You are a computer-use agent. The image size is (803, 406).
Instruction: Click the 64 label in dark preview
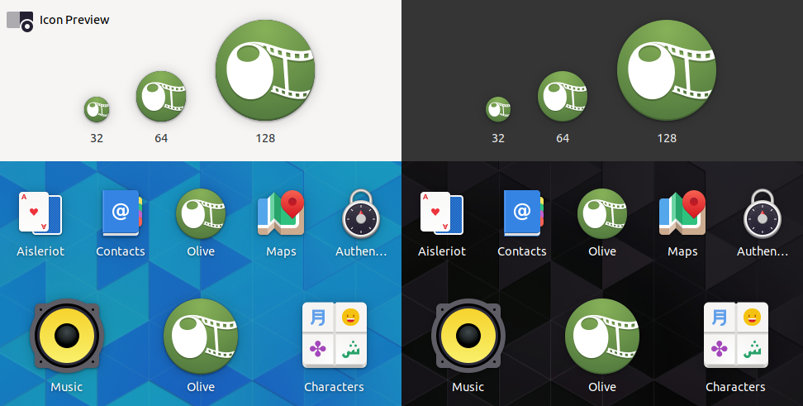[x=563, y=138]
